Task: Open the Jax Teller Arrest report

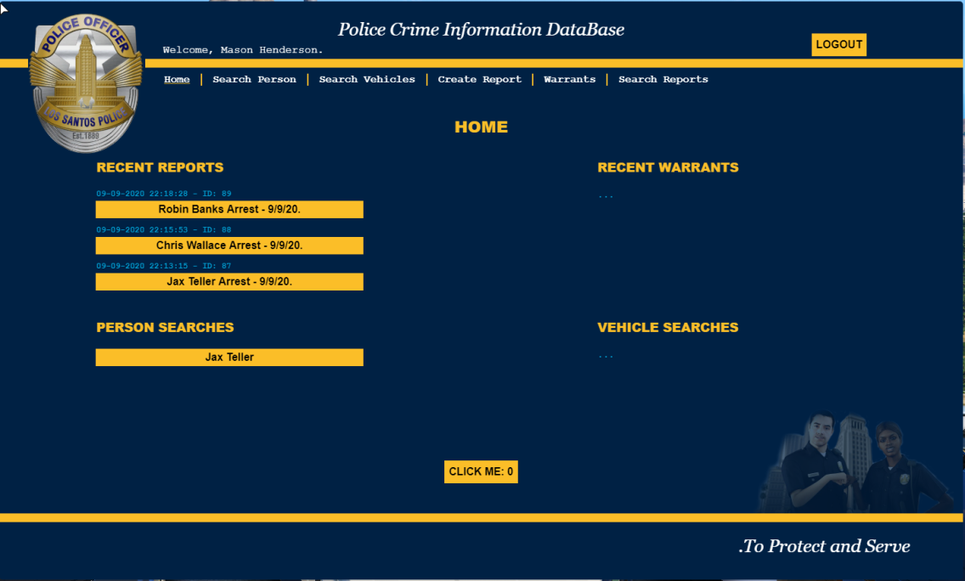Action: tap(229, 282)
